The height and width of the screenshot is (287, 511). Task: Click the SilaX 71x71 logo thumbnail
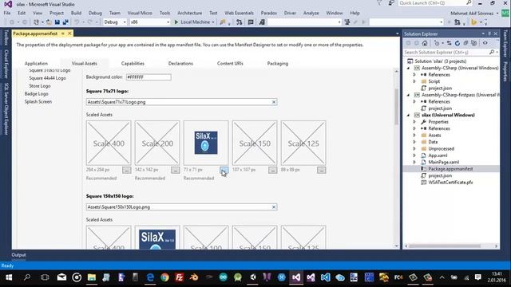pyautogui.click(x=206, y=143)
